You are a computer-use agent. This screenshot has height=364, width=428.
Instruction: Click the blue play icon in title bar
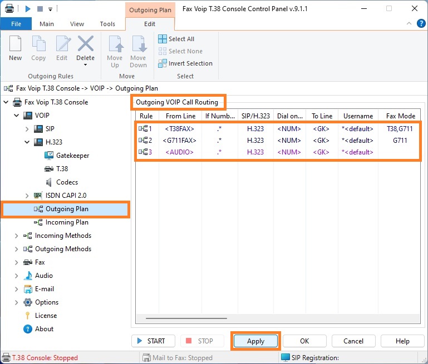tap(28, 9)
